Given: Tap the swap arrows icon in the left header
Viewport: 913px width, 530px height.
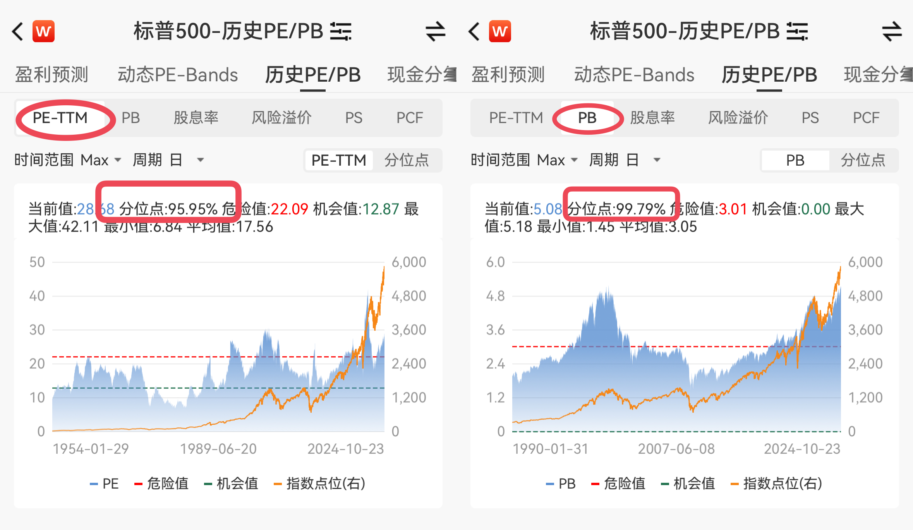Looking at the screenshot, I should (436, 31).
